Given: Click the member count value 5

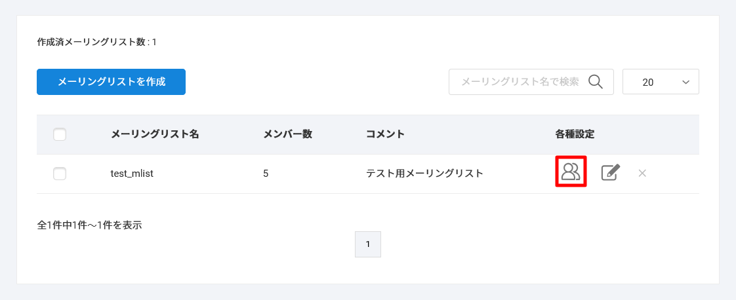Looking at the screenshot, I should pyautogui.click(x=266, y=174).
